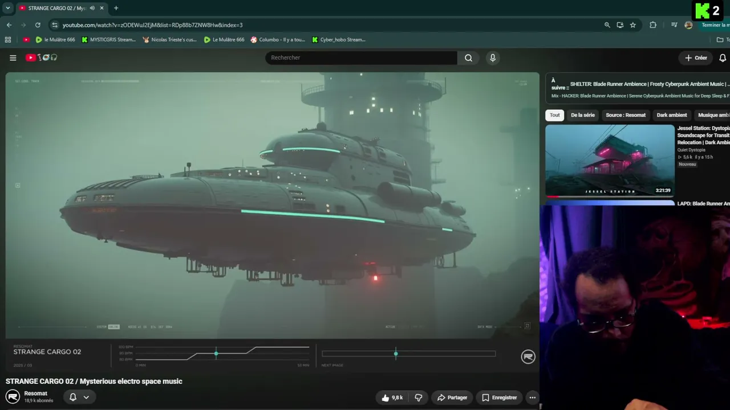Viewport: 730px width, 410px height.
Task: Focus the Rechercher search field
Action: coord(361,58)
